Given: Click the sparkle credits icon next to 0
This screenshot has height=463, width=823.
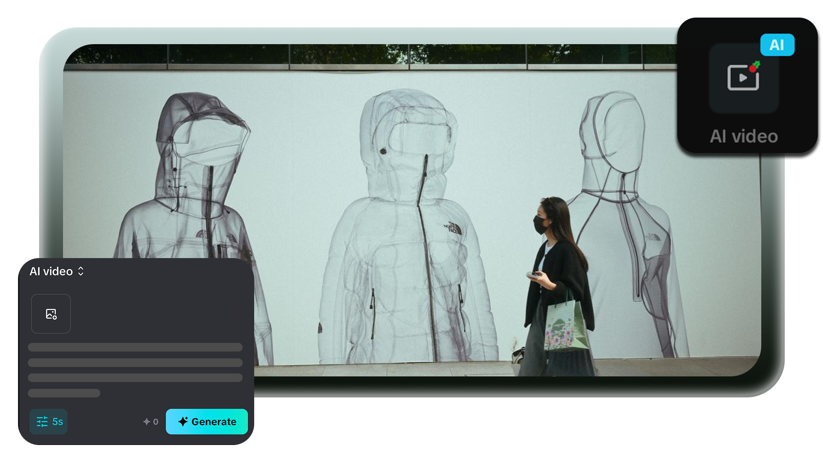Looking at the screenshot, I should coord(147,422).
